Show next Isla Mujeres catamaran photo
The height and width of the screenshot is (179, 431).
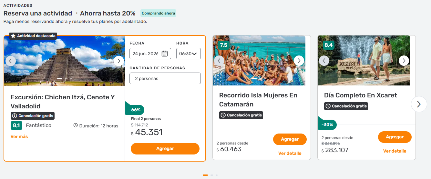[299, 60]
